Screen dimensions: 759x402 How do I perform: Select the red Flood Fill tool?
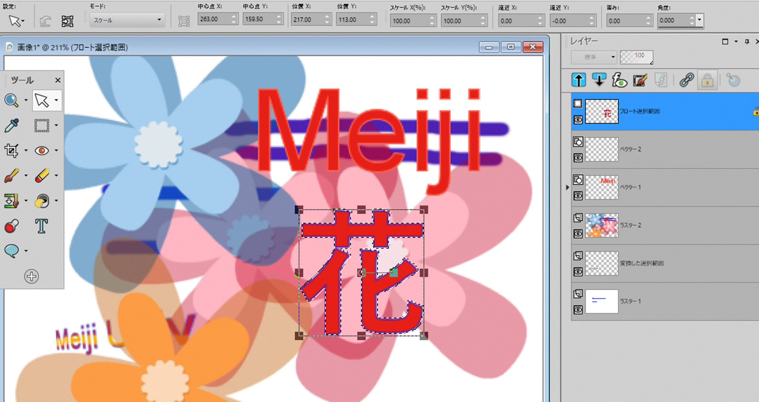(11, 226)
